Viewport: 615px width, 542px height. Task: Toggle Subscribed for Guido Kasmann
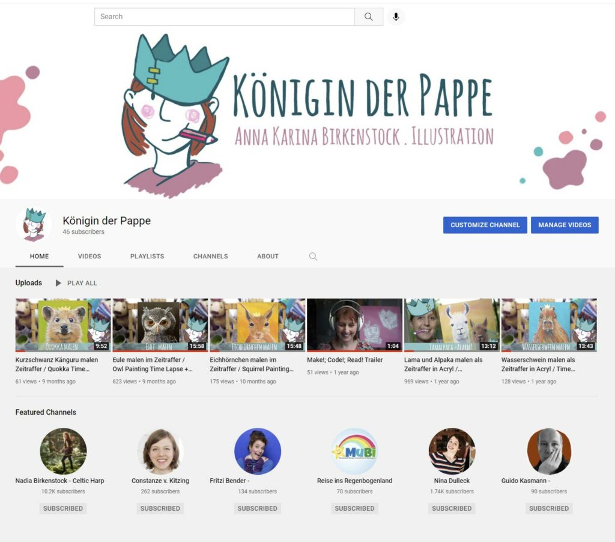point(549,508)
